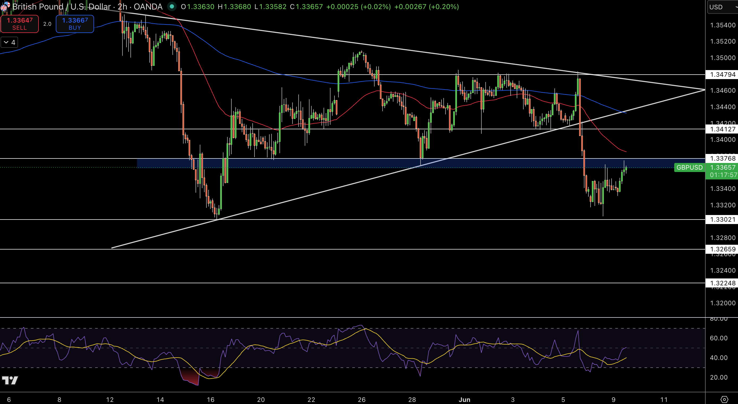Click the red SELL 1.33647 button
The width and height of the screenshot is (738, 404).
pyautogui.click(x=19, y=24)
